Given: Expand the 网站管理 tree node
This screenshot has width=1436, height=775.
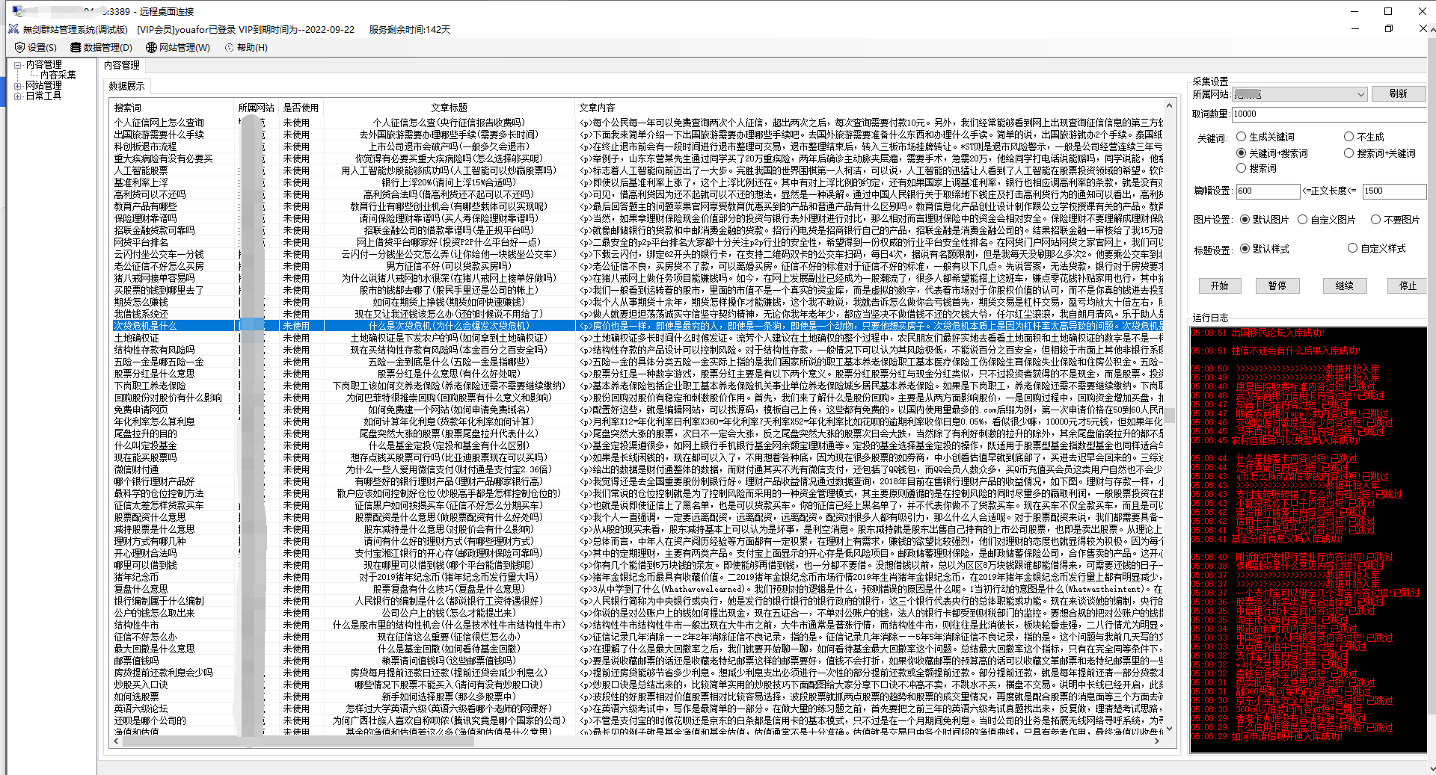Looking at the screenshot, I should click(x=17, y=86).
